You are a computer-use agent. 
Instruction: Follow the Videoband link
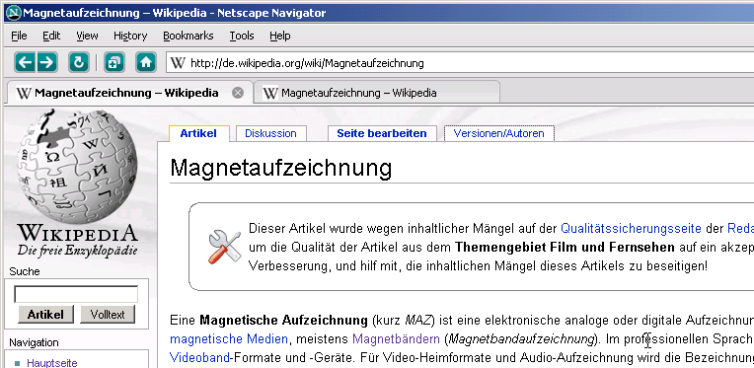tap(200, 358)
